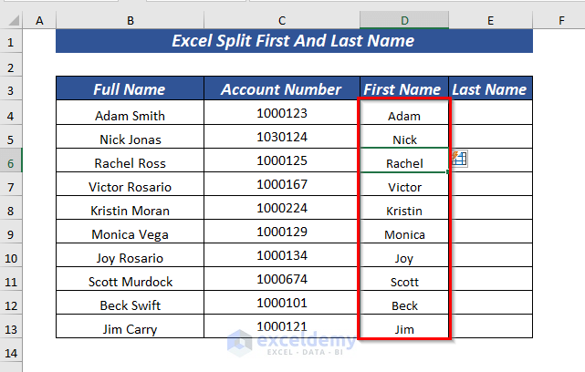Screen dimensions: 585x372
Task: Select the 'Account Number' header cell
Action: coord(283,89)
